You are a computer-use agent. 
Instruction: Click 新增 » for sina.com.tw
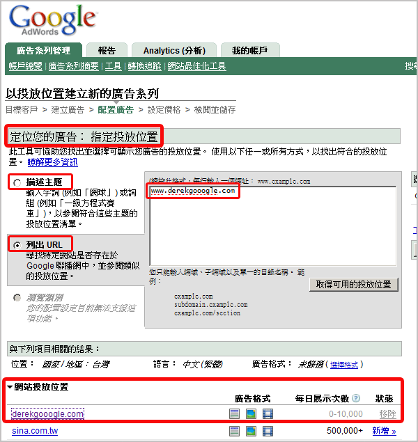pos(384,431)
